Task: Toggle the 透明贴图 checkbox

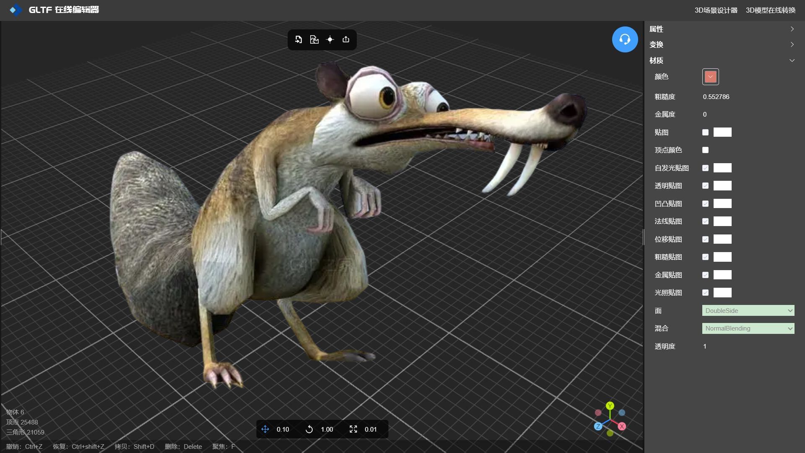Action: click(x=705, y=185)
